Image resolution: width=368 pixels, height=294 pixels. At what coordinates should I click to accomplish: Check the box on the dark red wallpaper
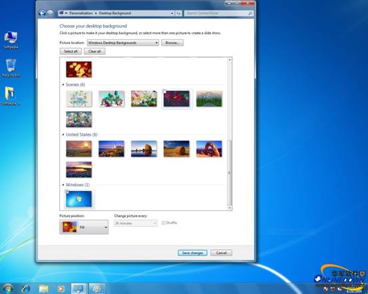coord(164,92)
